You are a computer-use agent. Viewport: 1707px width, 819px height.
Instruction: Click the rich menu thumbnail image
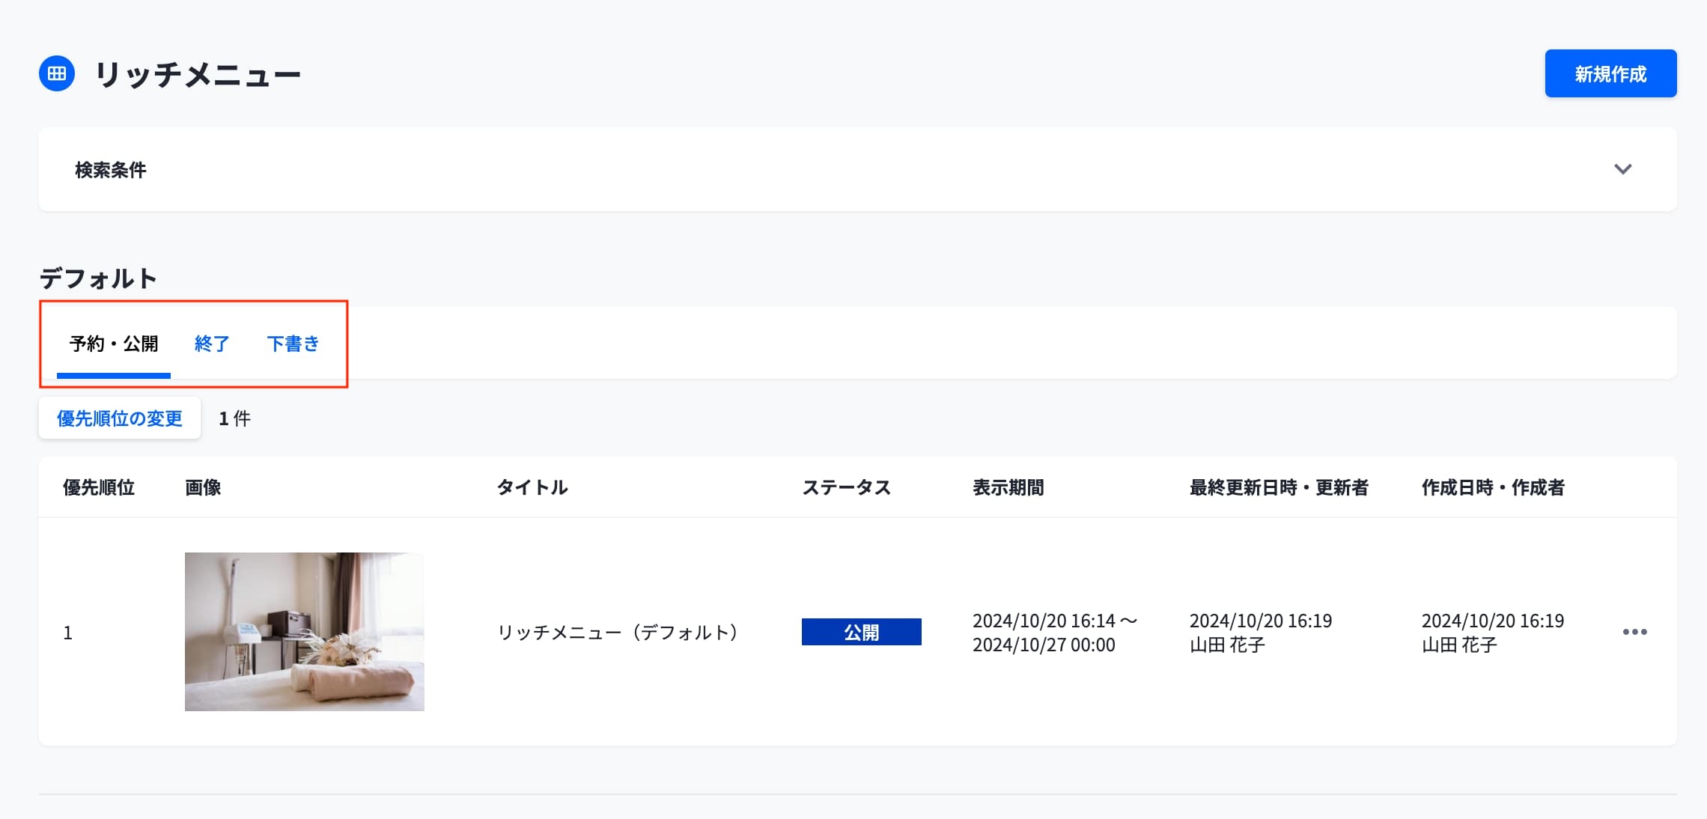coord(304,631)
